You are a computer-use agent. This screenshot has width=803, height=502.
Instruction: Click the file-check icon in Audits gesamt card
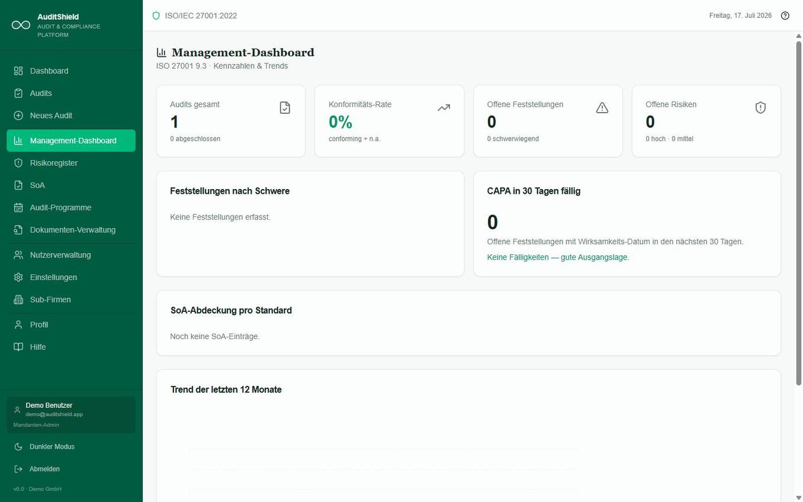285,107
